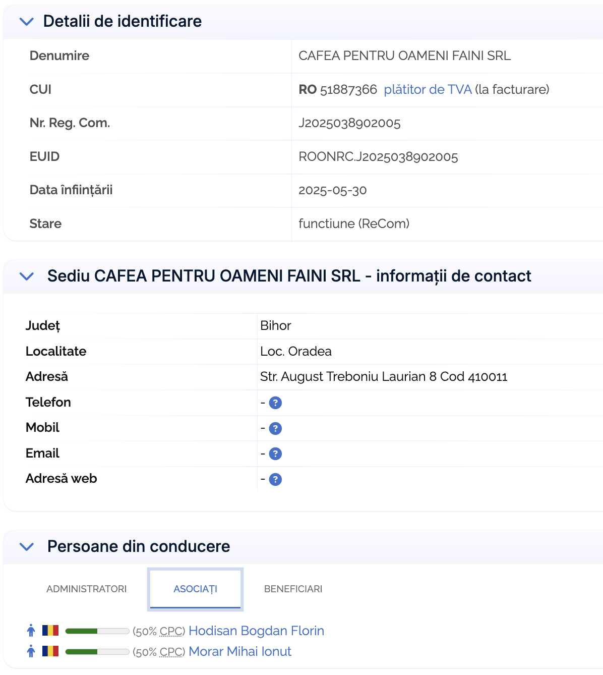This screenshot has width=603, height=675.
Task: Click ownership progress bar for Hodisan Bogdan Florin
Action: (97, 631)
